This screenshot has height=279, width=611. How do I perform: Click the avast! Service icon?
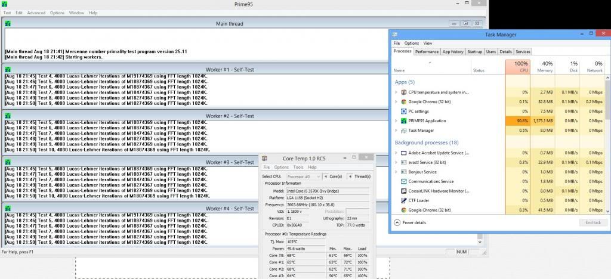point(404,162)
